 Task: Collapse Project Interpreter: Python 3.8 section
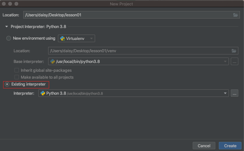[7, 27]
